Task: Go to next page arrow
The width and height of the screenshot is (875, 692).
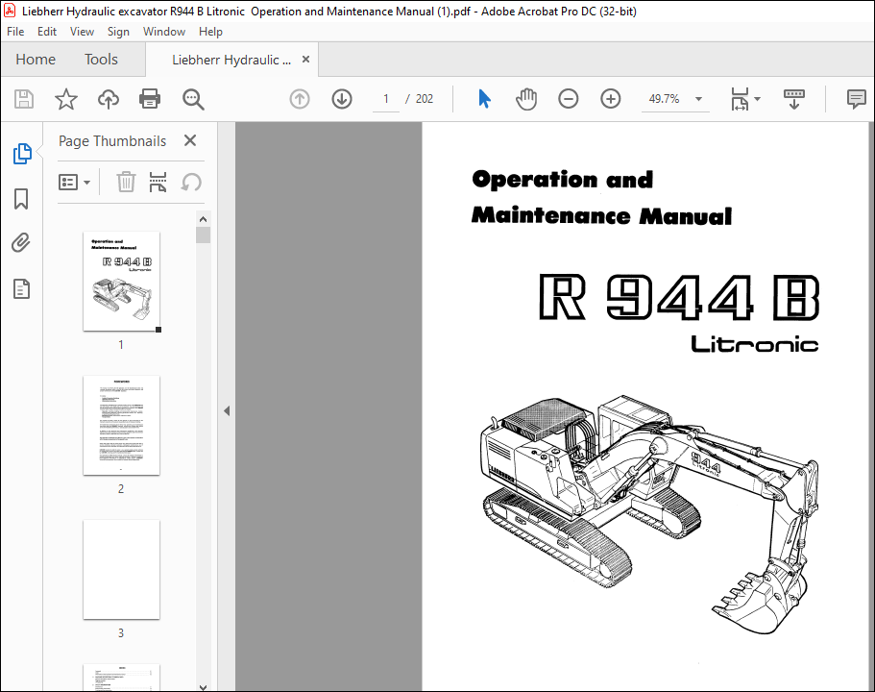Action: click(x=342, y=99)
